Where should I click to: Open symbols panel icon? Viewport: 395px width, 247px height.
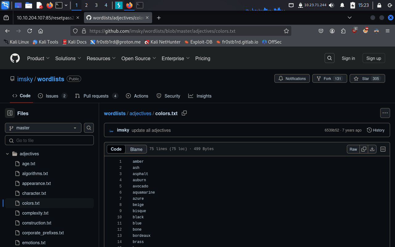tap(383, 149)
